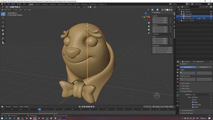Open the Render menu
Screen dimensions: 213x120
(x=13, y=4)
